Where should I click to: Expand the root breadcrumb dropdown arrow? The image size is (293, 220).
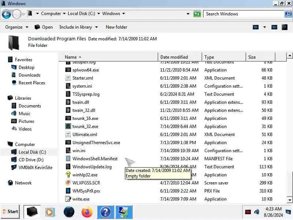(37, 14)
